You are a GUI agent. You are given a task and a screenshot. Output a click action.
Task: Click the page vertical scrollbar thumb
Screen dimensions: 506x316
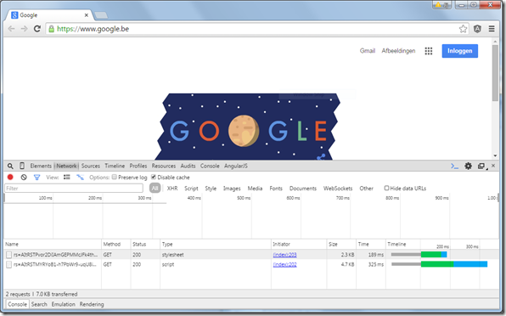tap(495, 72)
